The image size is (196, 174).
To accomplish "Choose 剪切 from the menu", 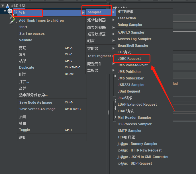I will (52, 48).
